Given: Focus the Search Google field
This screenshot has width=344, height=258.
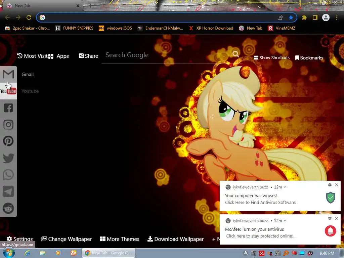Looking at the screenshot, I should click(167, 55).
